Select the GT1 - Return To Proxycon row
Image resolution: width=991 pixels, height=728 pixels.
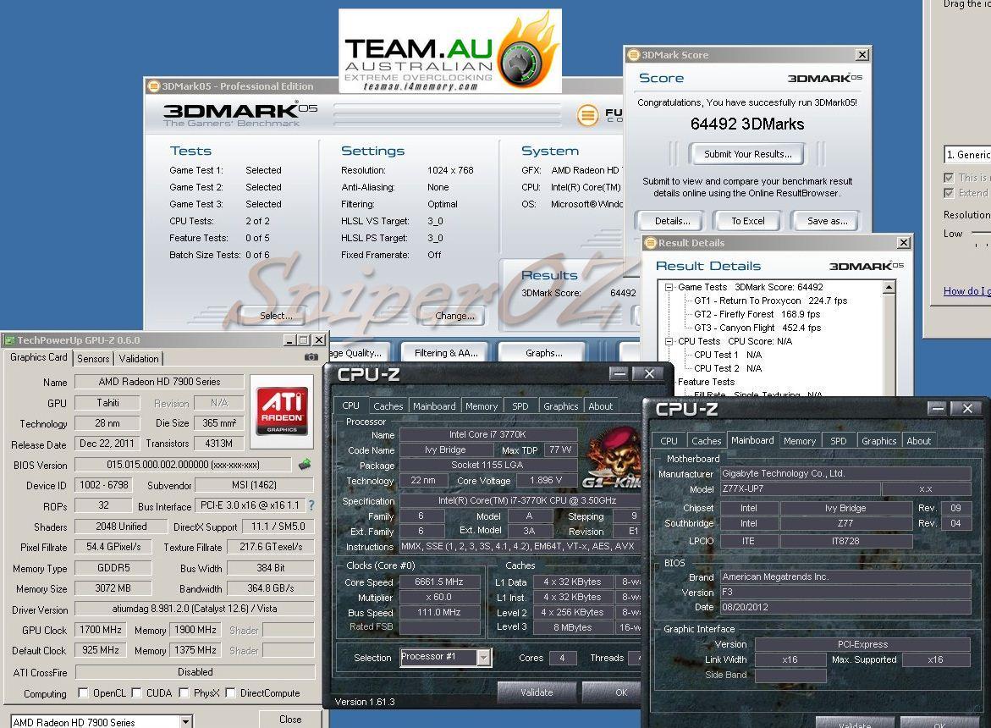770,301
